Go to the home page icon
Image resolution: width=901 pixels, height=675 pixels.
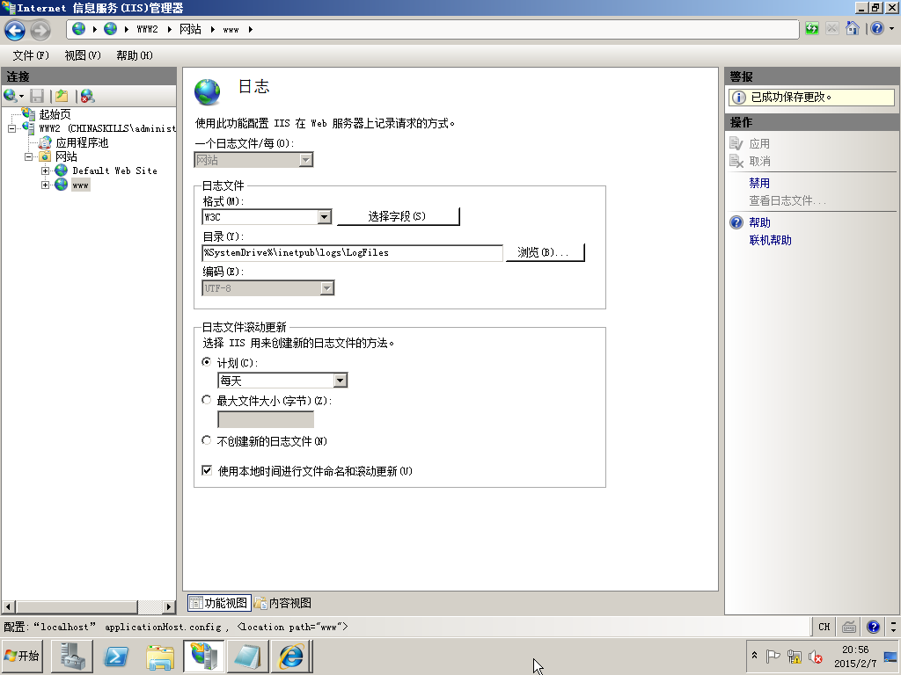[852, 28]
